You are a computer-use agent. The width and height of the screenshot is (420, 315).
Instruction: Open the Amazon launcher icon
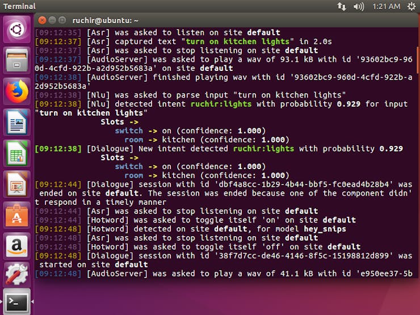(x=16, y=247)
